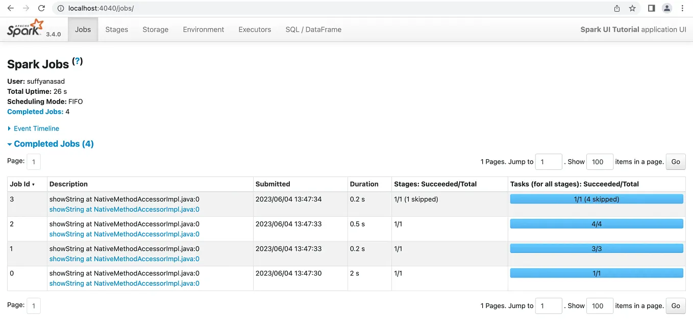Open the showString link for Job 3
The image size is (693, 329).
point(124,209)
